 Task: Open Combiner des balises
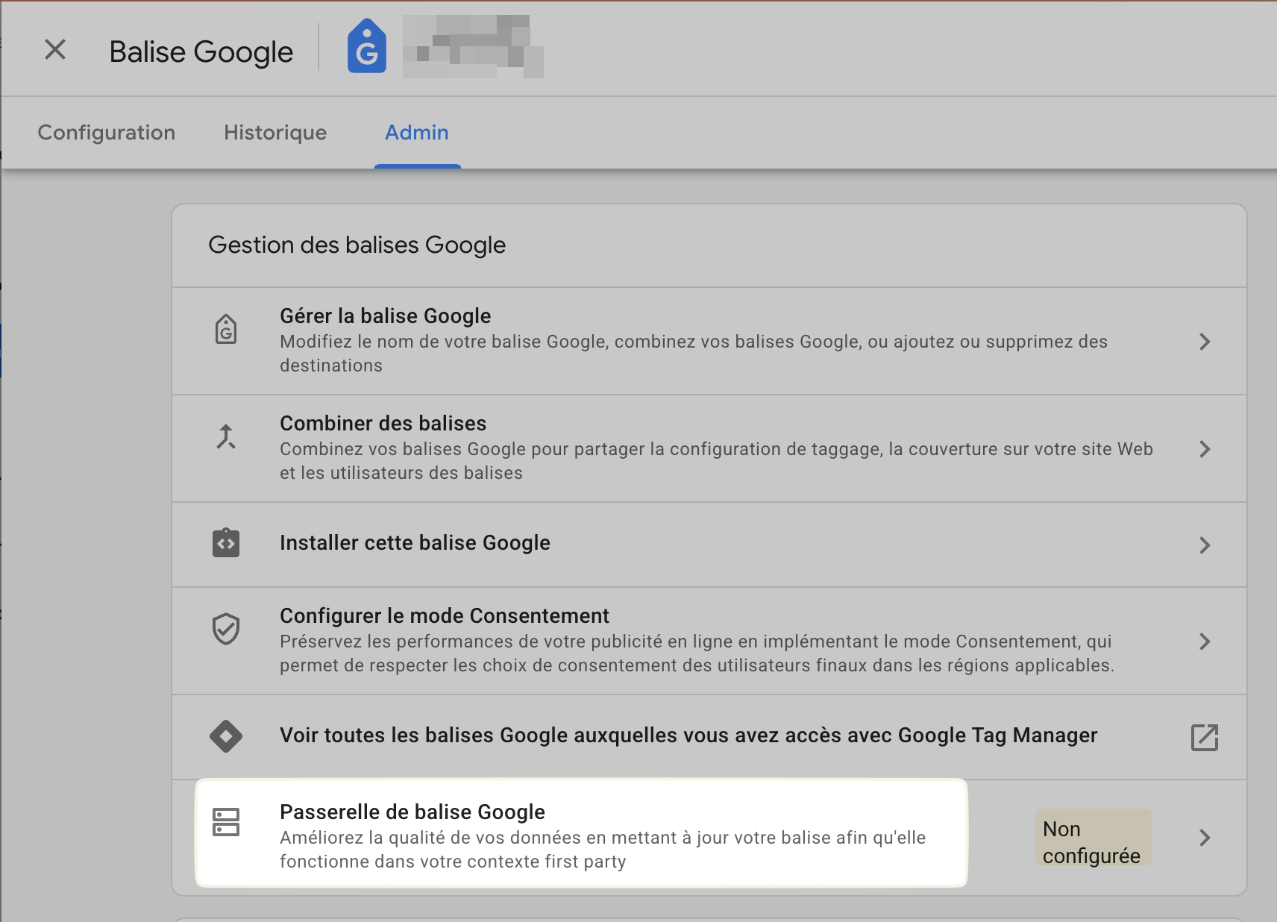(x=709, y=448)
